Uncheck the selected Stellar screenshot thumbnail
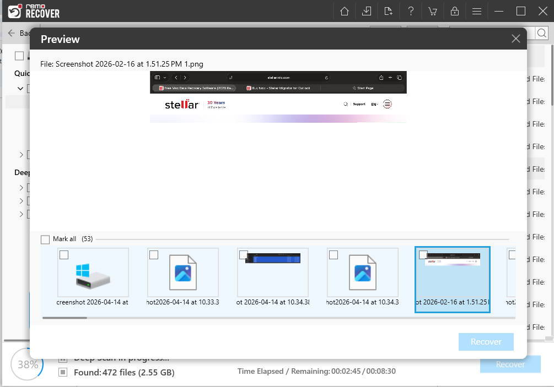554x387 pixels. click(423, 255)
